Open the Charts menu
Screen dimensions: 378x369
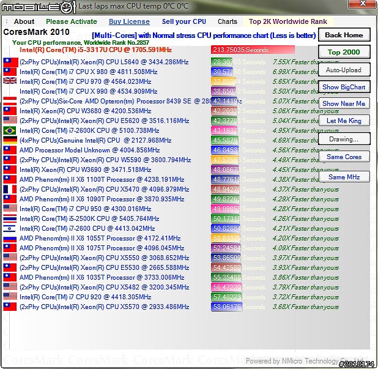tap(228, 21)
